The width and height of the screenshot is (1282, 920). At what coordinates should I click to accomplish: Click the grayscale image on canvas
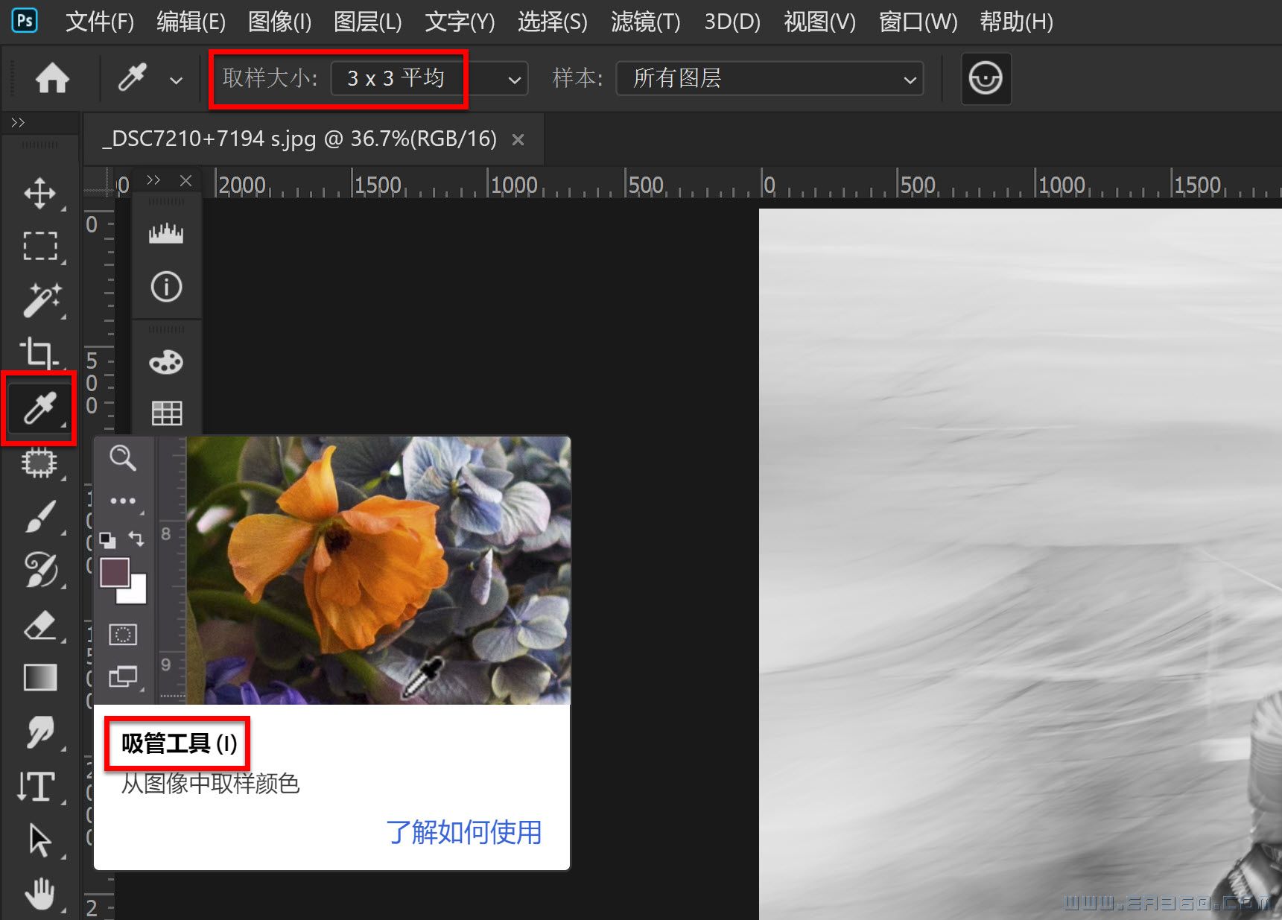(x=1020, y=564)
